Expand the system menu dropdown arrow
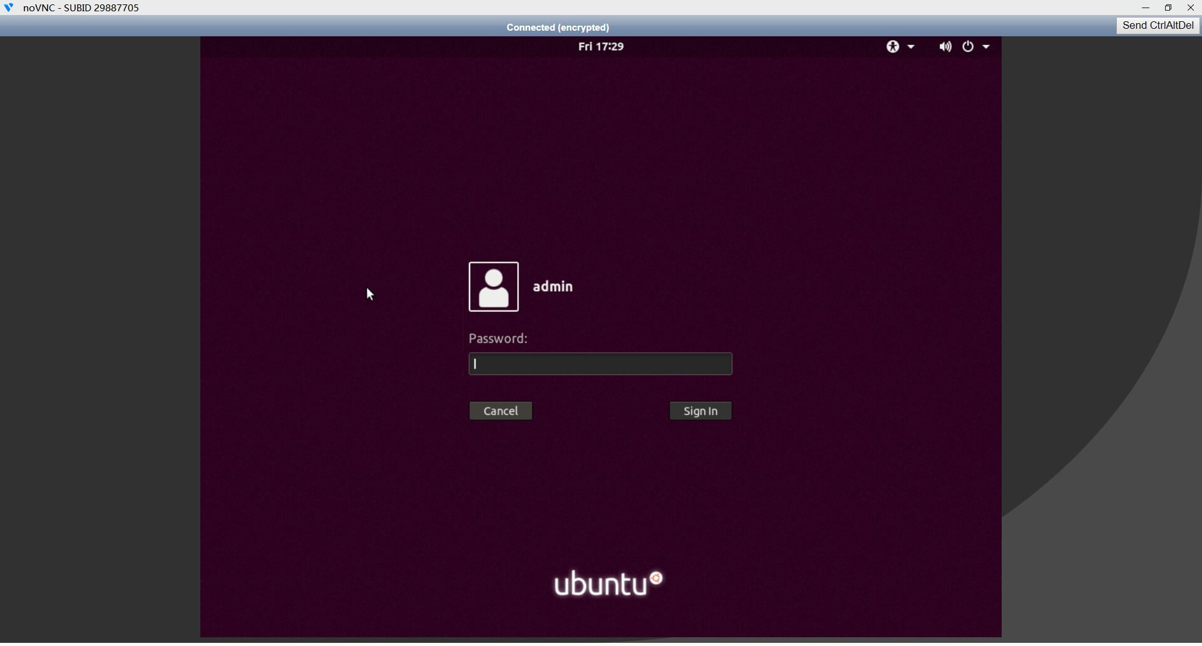1202x646 pixels. point(986,47)
